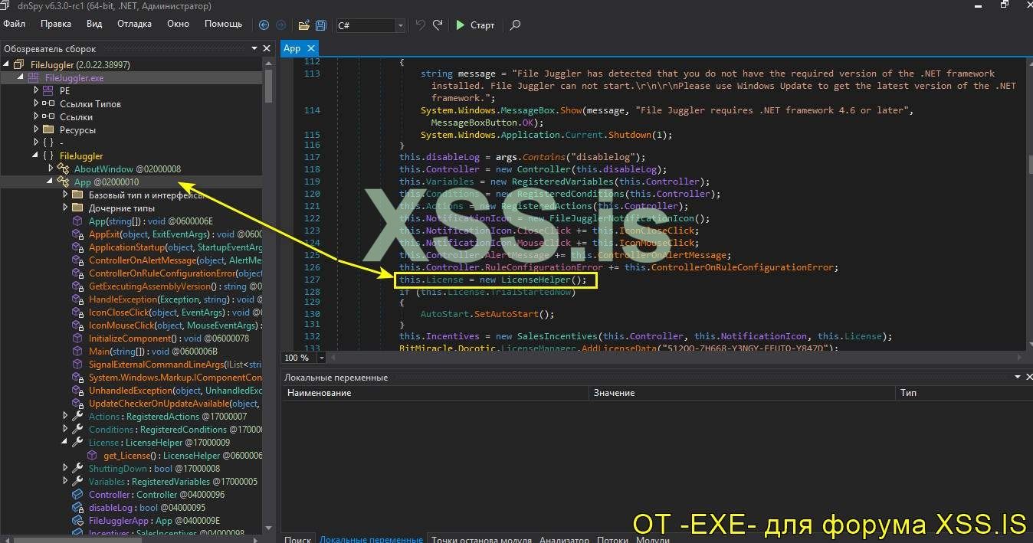Click the navigate back arrow icon
Image resolution: width=1033 pixels, height=543 pixels.
click(264, 25)
